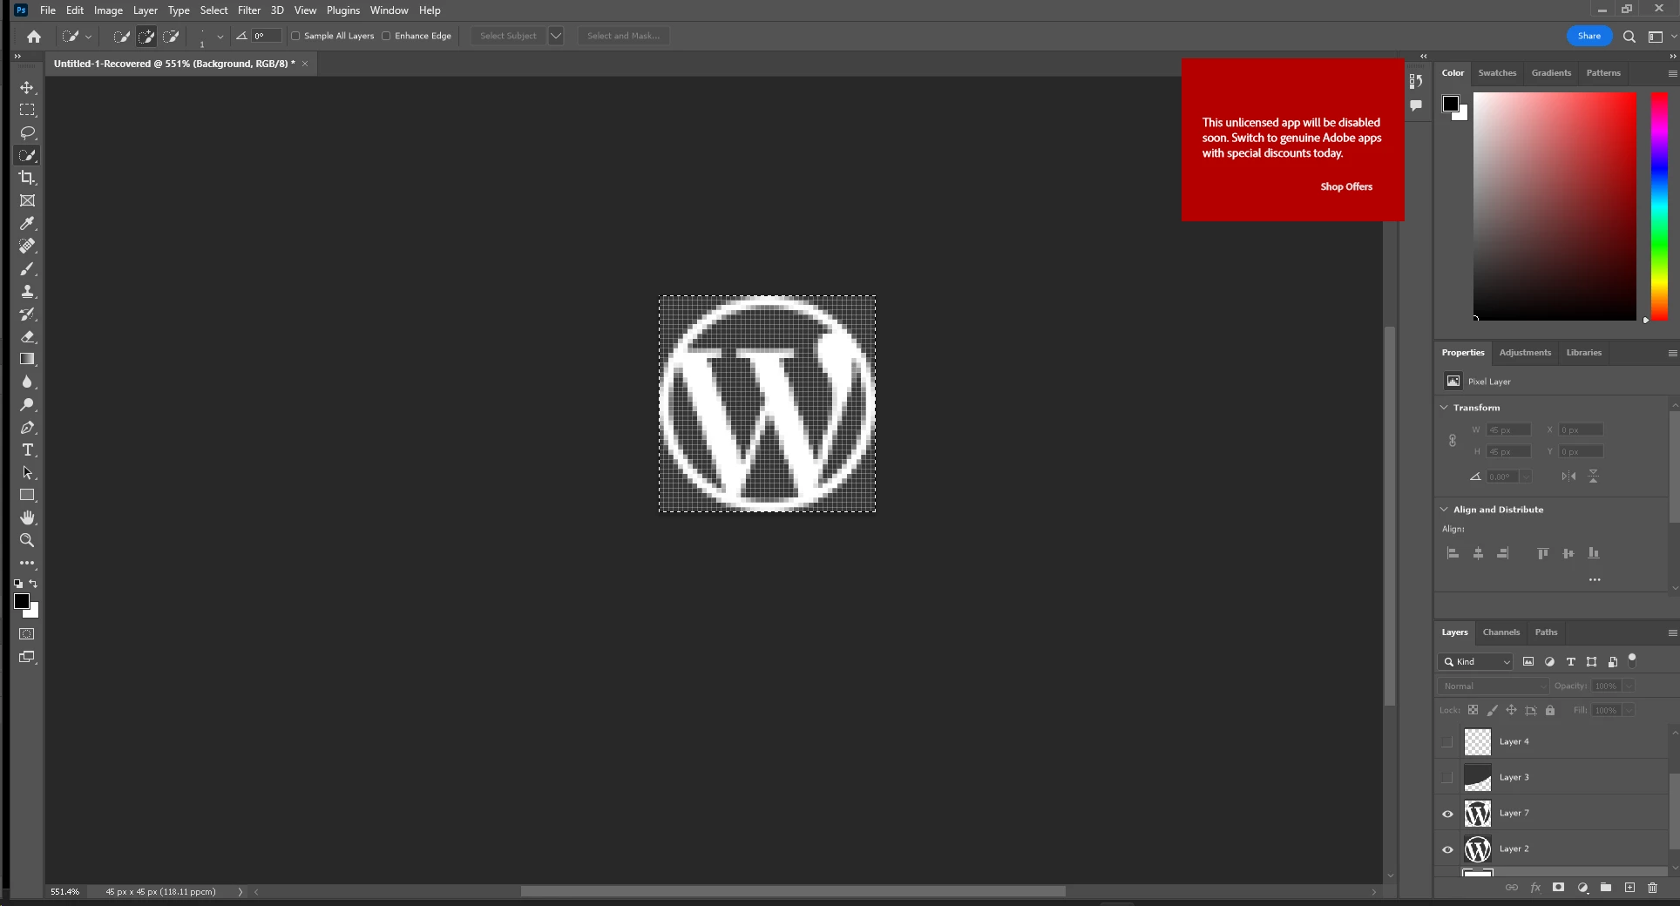Screen dimensions: 1680x906
Task: Open the Normal blend mode dropdown
Action: point(1494,686)
